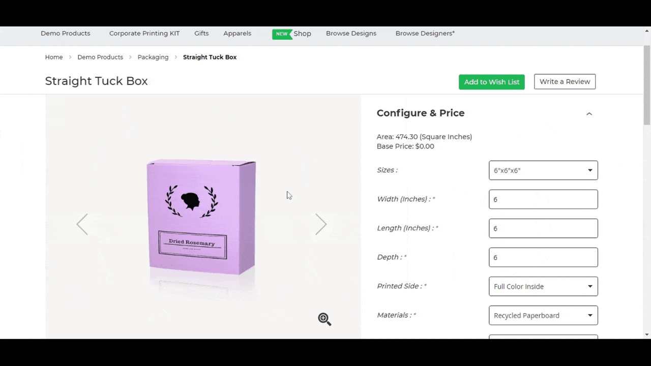The width and height of the screenshot is (651, 366).
Task: Select the Depth input field
Action: (x=543, y=257)
